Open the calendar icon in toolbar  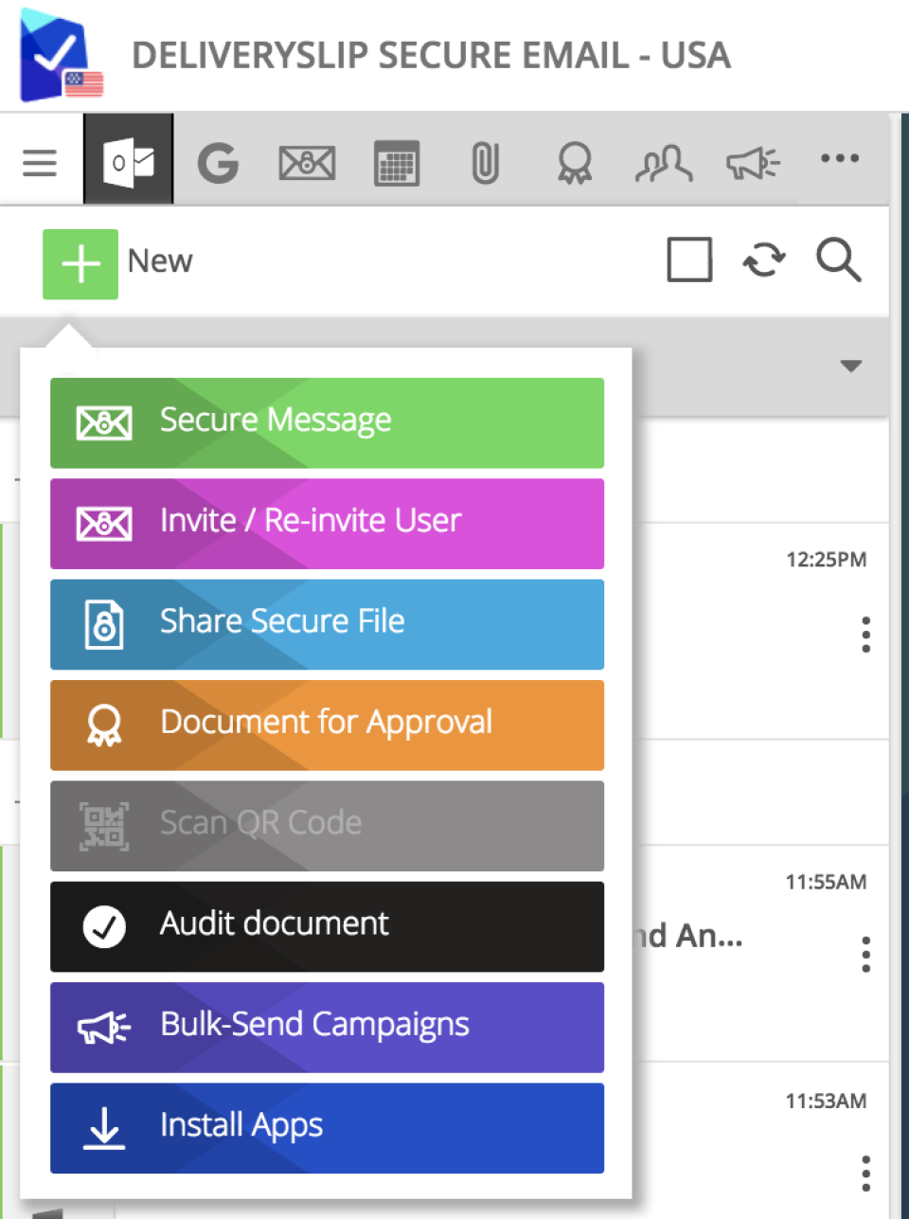pyautogui.click(x=397, y=163)
